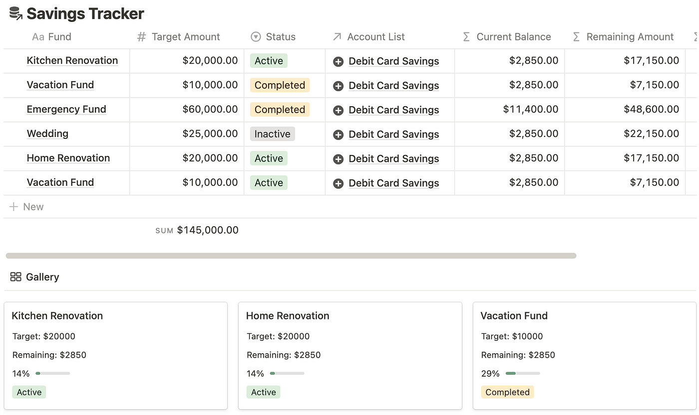Click the Target Amount hash icon
This screenshot has width=699, height=415.
tap(142, 37)
